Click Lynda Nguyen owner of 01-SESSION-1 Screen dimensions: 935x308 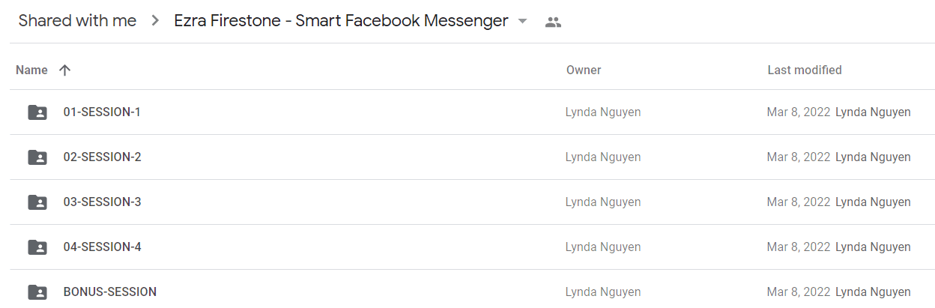tap(603, 112)
